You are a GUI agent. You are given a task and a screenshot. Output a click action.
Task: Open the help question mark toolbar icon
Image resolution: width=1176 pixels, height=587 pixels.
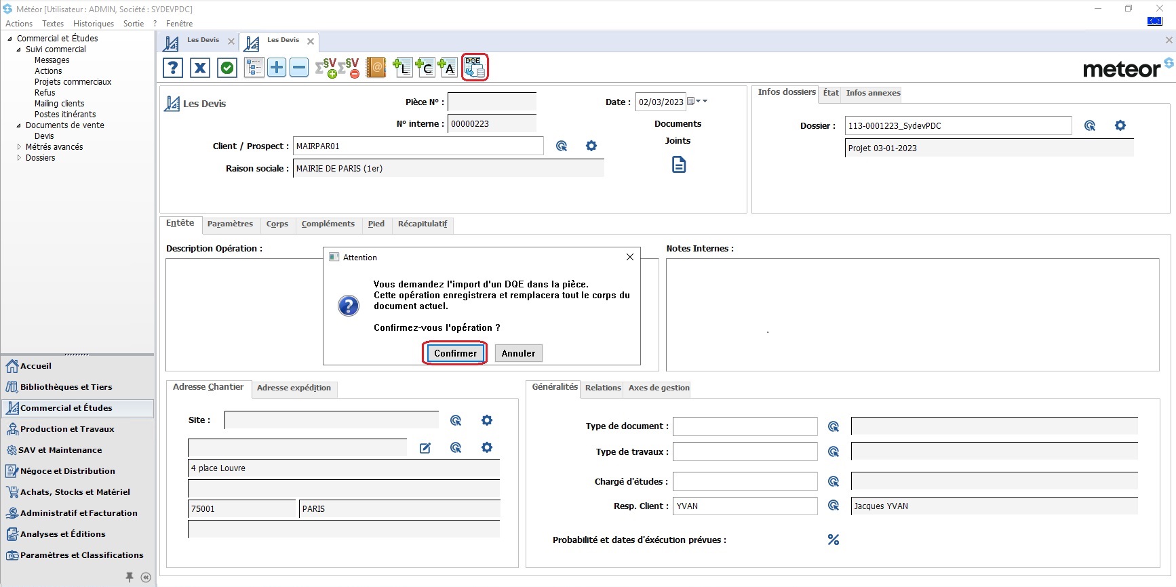point(173,68)
